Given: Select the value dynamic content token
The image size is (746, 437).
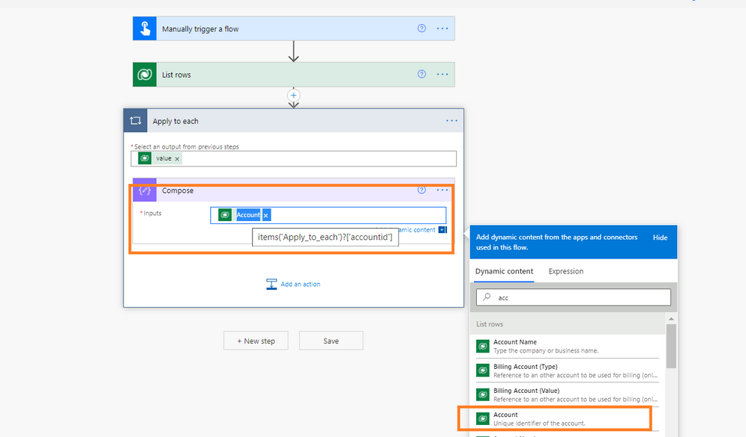Looking at the screenshot, I should (159, 158).
